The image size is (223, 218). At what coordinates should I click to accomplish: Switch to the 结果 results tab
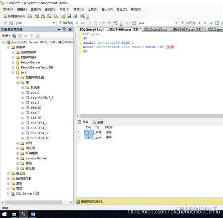point(83,122)
